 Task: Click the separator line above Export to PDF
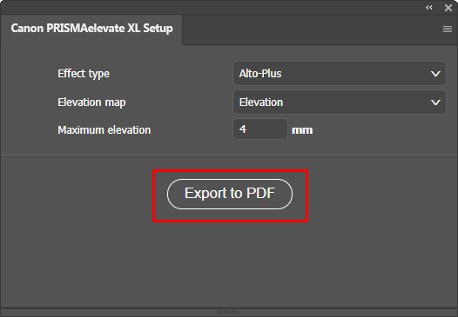coord(229,155)
